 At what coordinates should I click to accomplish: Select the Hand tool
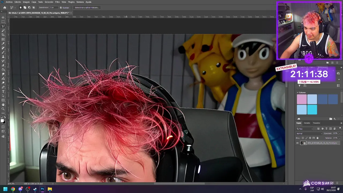pyautogui.click(x=3, y=105)
